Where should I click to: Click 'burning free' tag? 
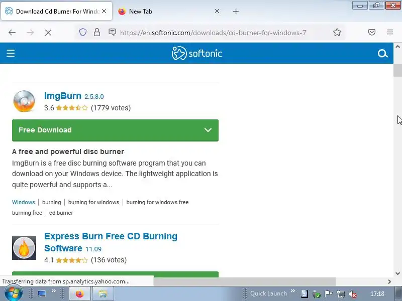pyautogui.click(x=27, y=213)
